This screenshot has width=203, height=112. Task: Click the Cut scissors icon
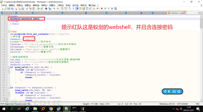point(27,9)
